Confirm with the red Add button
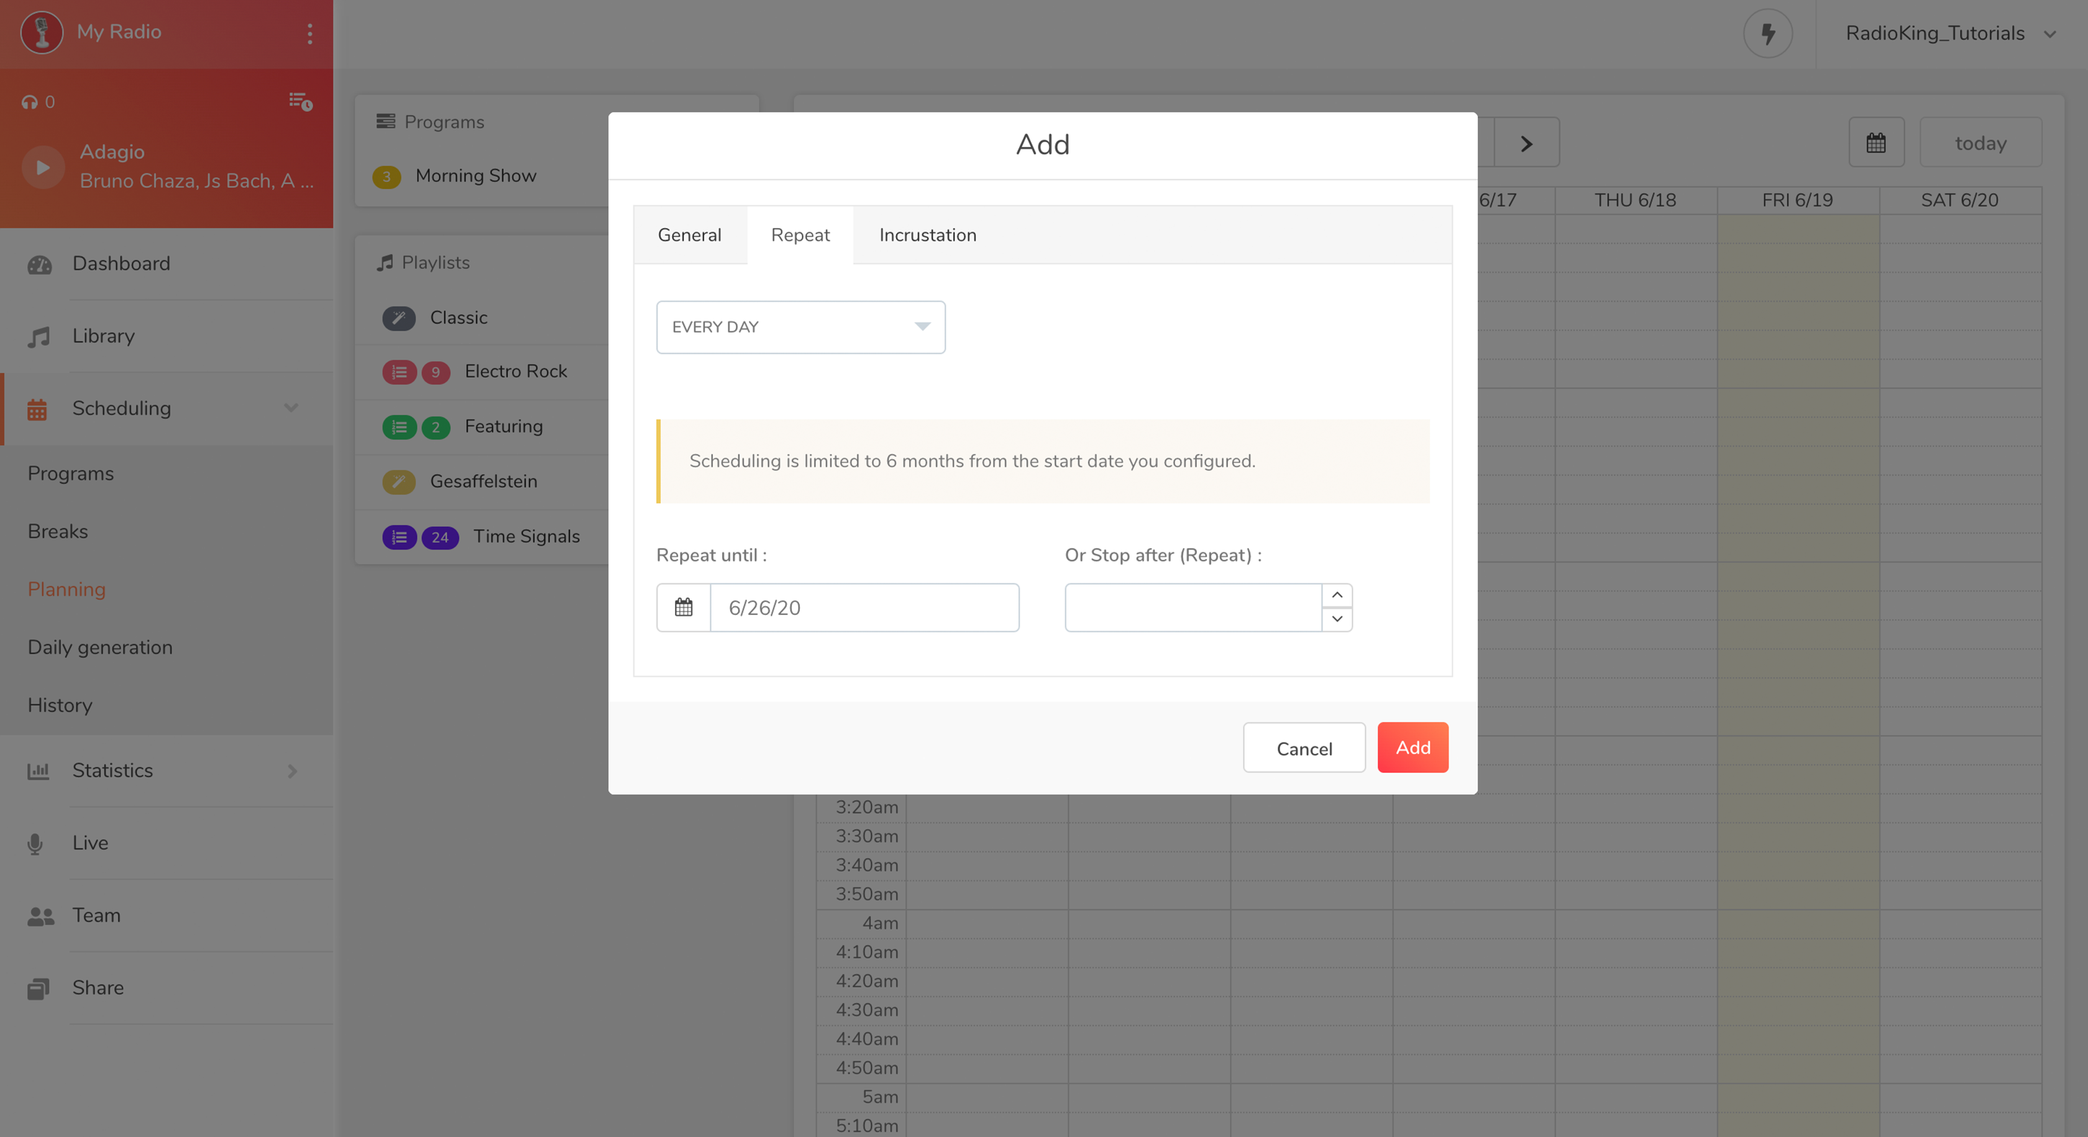The image size is (2088, 1137). pyautogui.click(x=1413, y=747)
